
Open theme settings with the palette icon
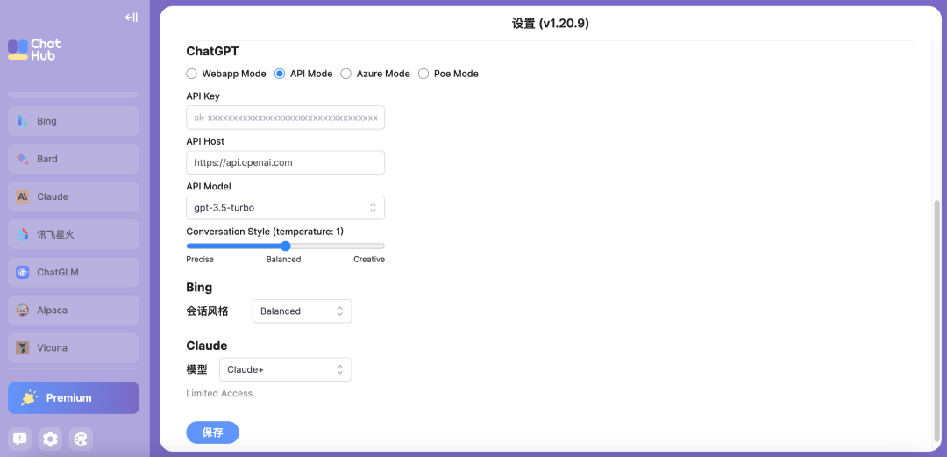tap(81, 439)
